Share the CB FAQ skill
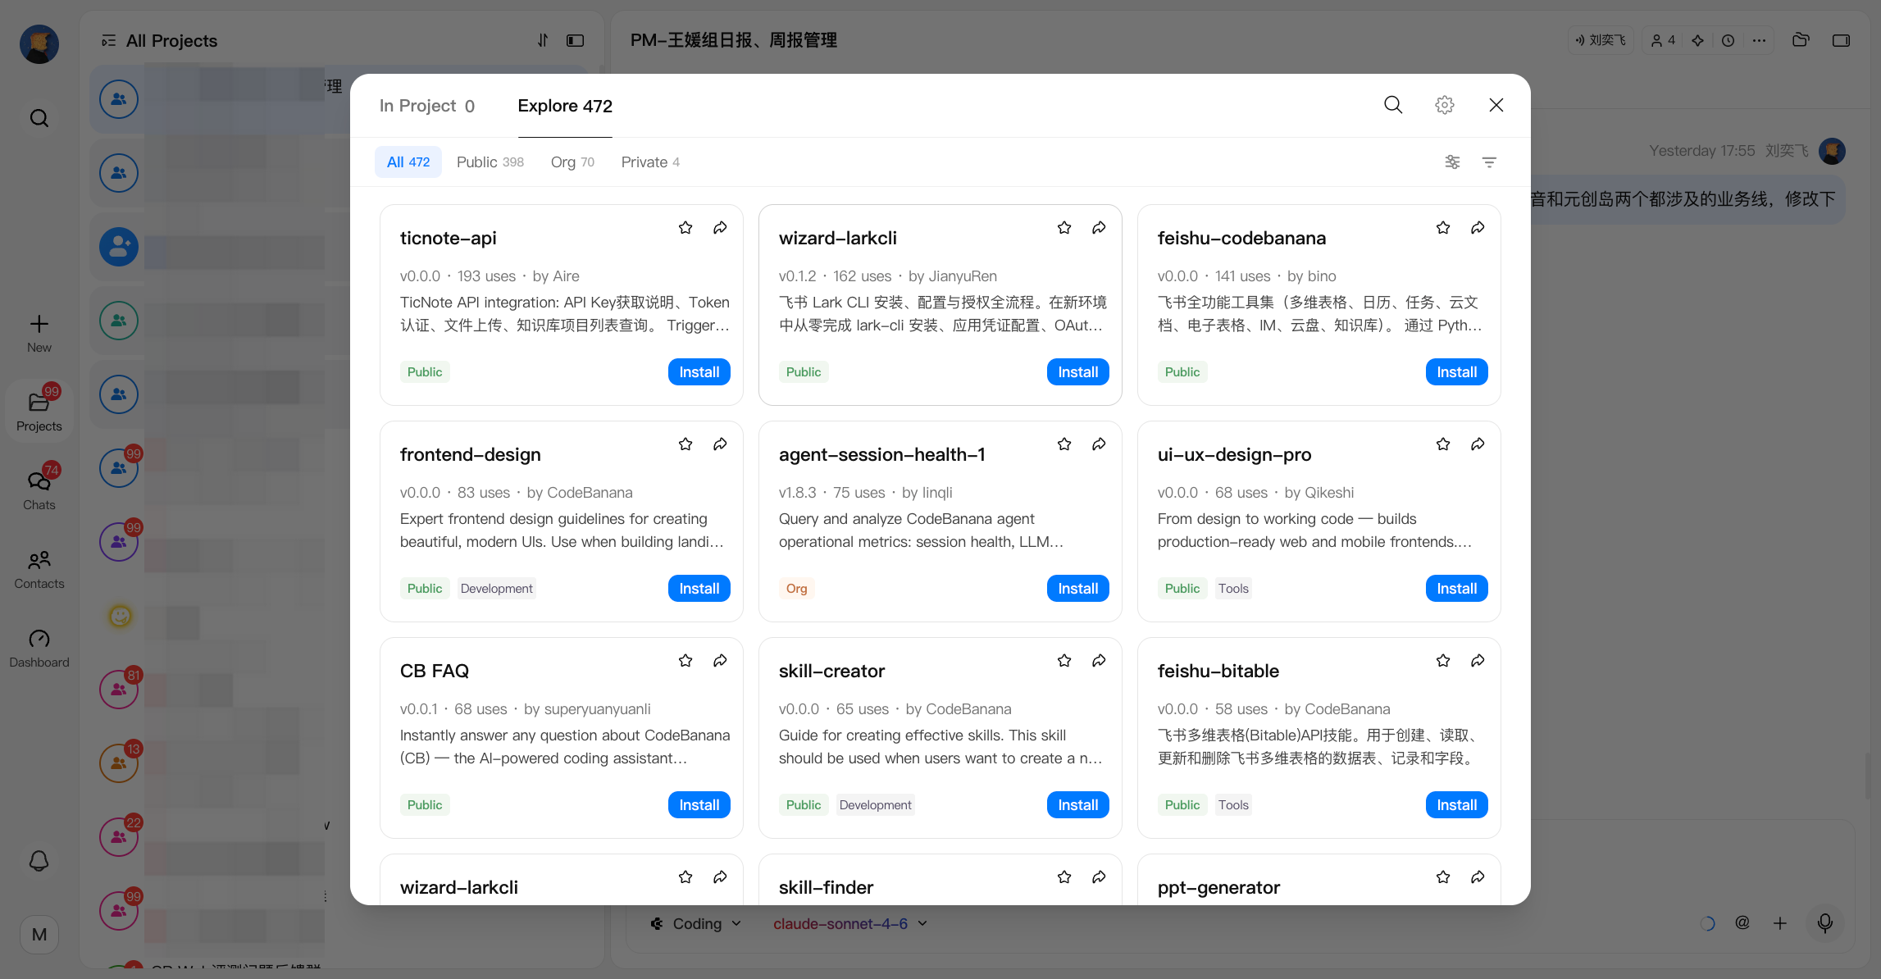This screenshot has height=979, width=1881. pos(720,661)
